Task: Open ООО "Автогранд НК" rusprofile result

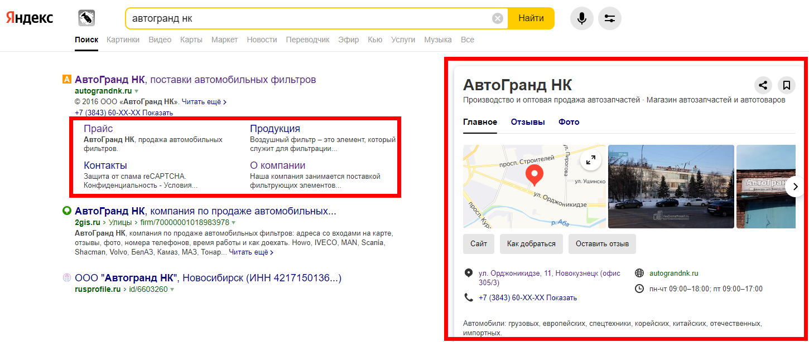Action: (x=208, y=277)
